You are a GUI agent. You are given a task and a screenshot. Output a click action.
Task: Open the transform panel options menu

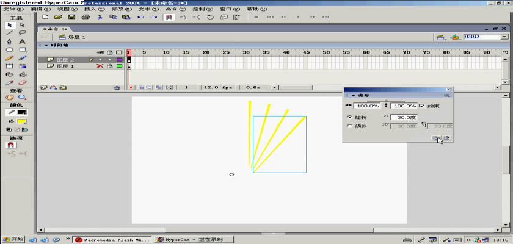447,95
